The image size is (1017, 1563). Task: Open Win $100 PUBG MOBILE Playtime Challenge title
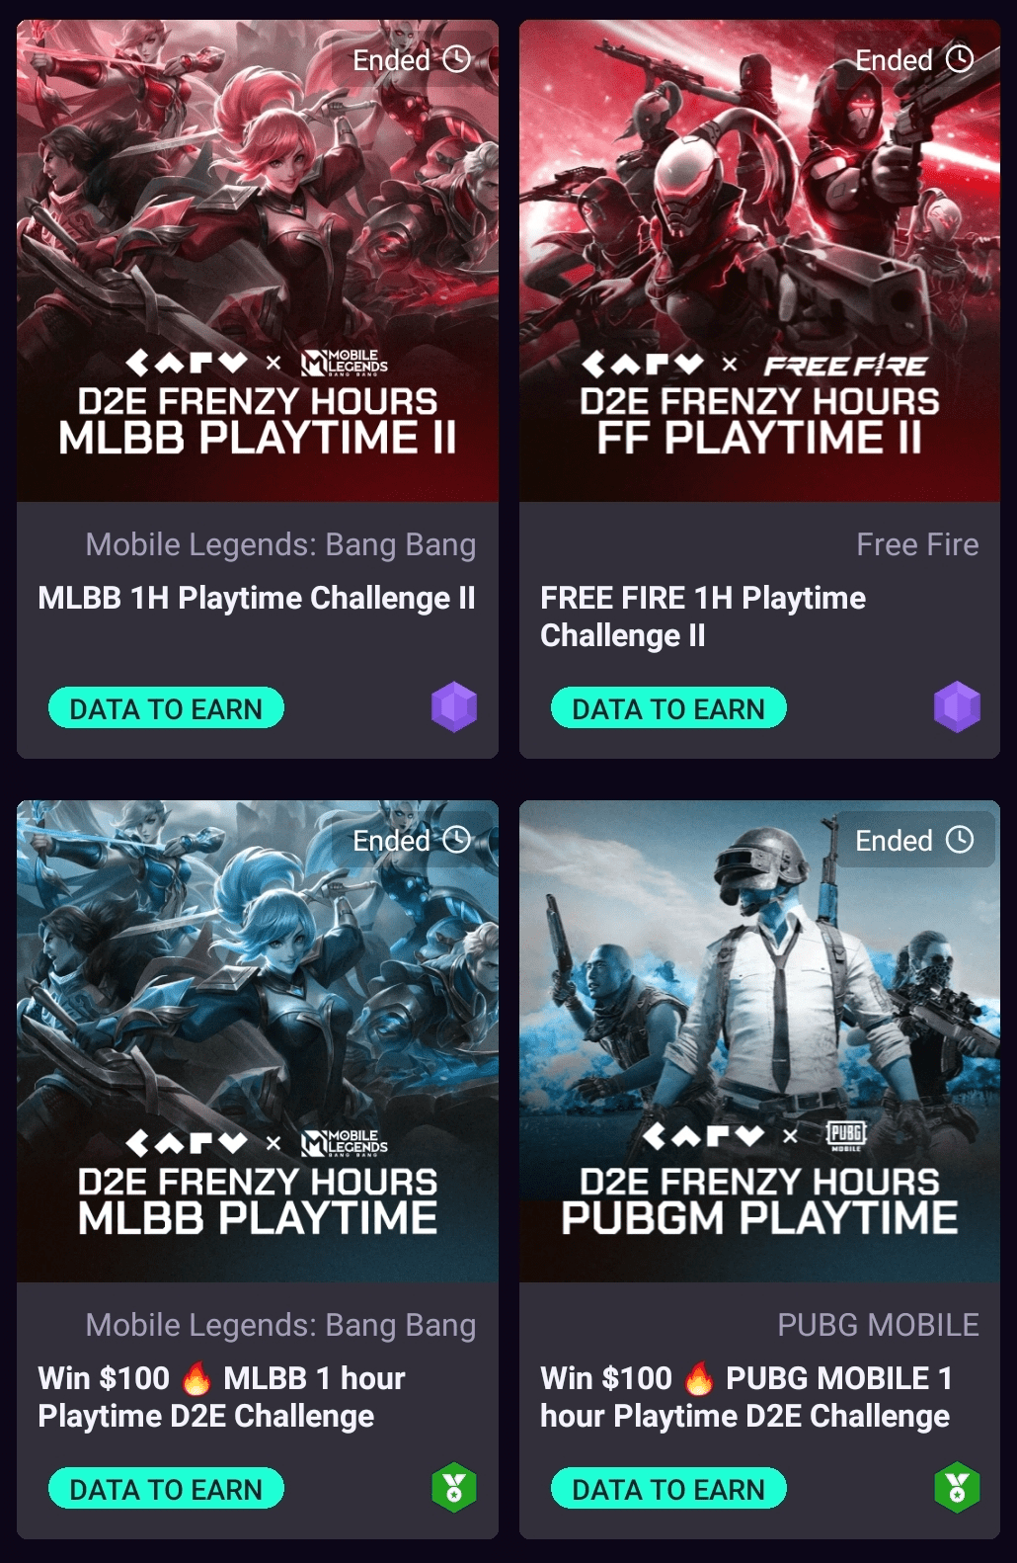[746, 1397]
